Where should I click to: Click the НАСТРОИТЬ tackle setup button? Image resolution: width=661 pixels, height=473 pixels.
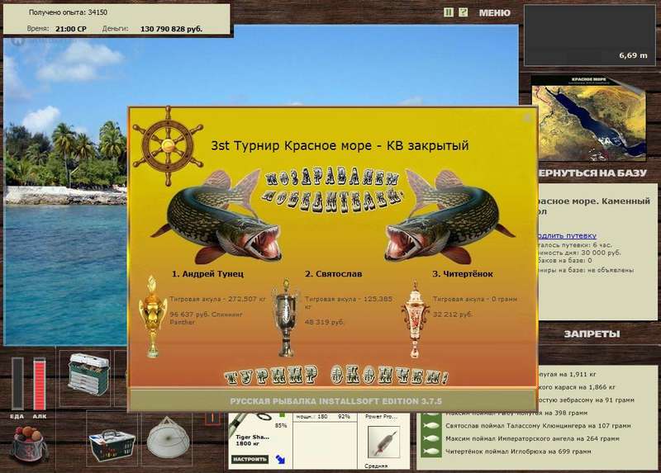coord(250,459)
